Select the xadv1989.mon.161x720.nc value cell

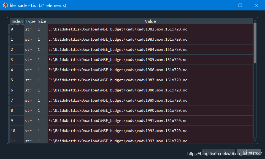(150, 101)
